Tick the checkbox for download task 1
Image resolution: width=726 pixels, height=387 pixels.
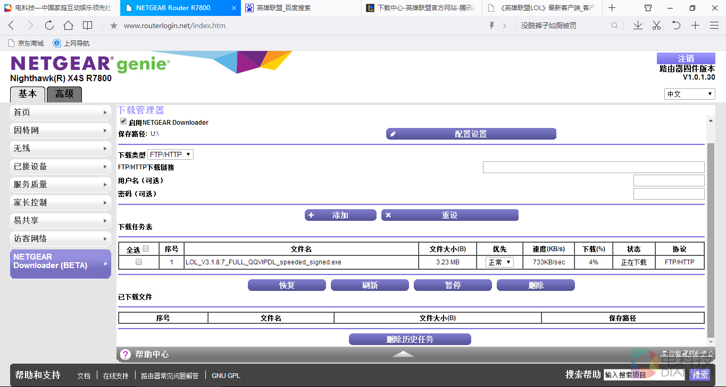pyautogui.click(x=139, y=262)
